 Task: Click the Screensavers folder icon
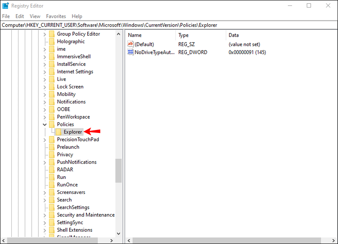point(52,192)
